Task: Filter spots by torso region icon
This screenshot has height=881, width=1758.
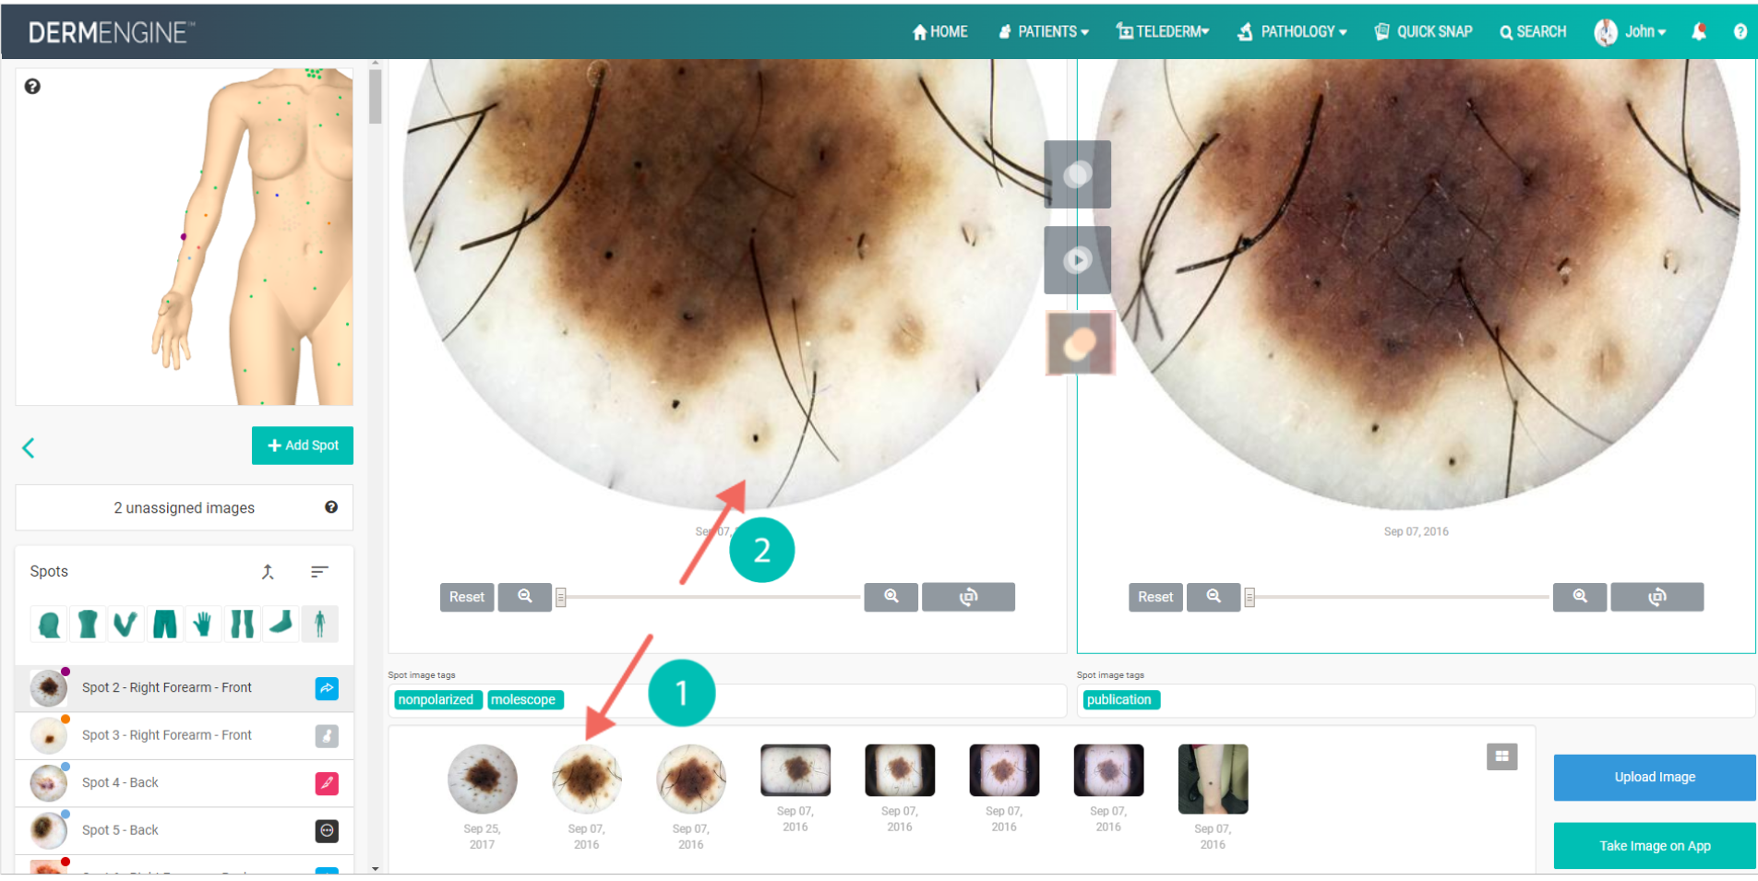Action: click(x=88, y=625)
